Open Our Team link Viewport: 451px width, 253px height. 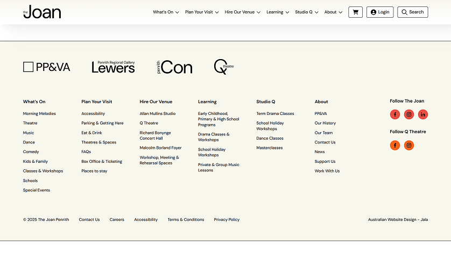[323, 133]
